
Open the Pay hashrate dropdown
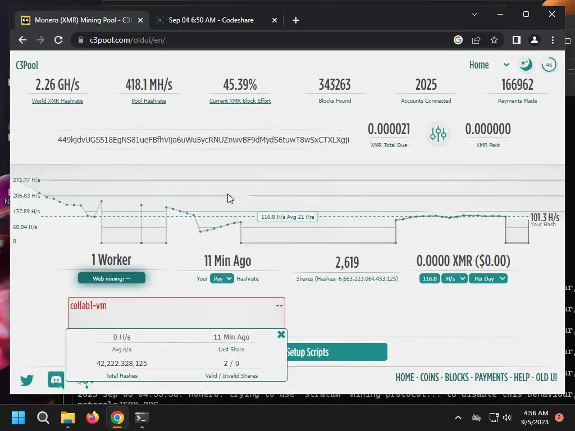(222, 278)
